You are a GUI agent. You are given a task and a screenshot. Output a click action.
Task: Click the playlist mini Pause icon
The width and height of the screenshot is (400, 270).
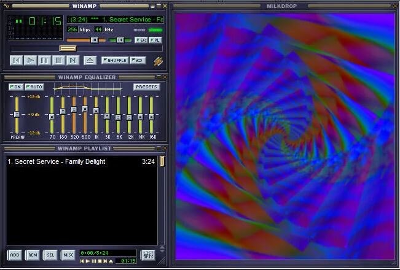point(94,261)
